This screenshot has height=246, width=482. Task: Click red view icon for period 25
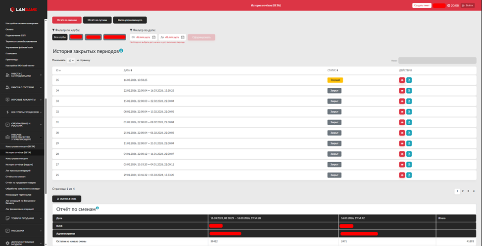click(x=402, y=175)
